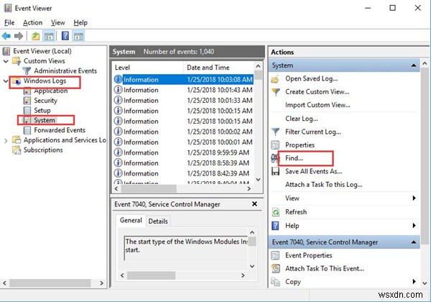The width and height of the screenshot is (431, 302).
Task: Collapse the Windows Logs tree node
Action: (x=6, y=81)
